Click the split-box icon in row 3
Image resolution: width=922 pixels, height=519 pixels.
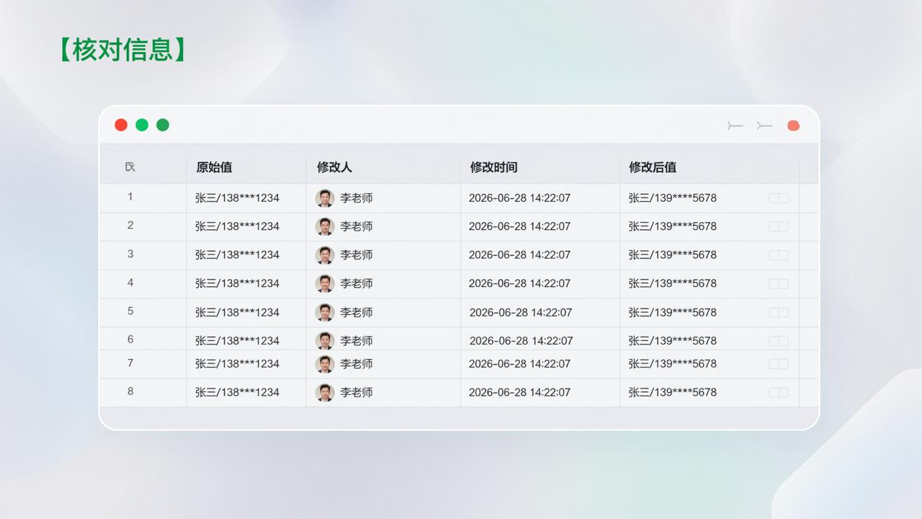(779, 255)
